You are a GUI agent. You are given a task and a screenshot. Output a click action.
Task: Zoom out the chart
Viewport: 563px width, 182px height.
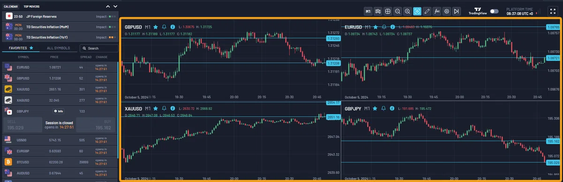coord(398,11)
